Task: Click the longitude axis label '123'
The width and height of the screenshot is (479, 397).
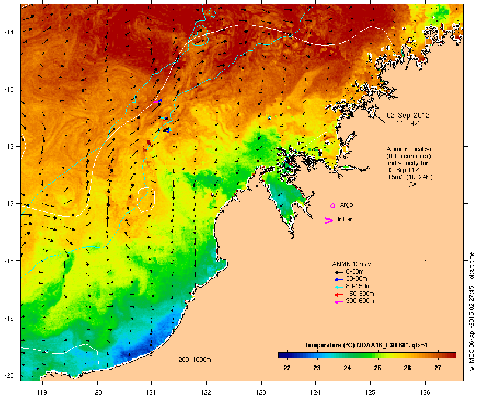Action: click(261, 392)
